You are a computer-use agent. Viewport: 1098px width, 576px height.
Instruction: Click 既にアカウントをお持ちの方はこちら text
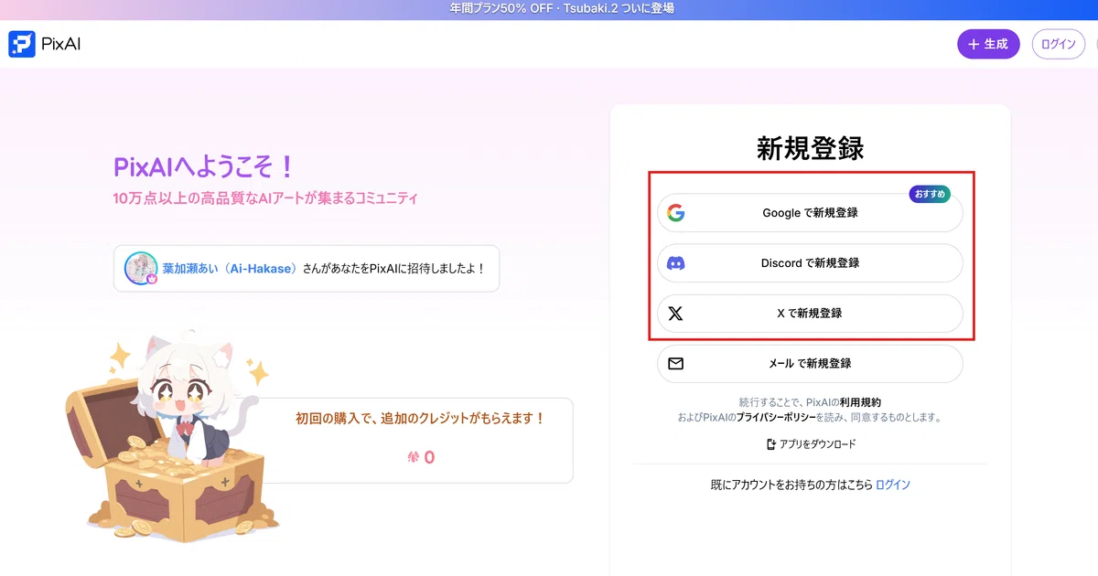791,485
